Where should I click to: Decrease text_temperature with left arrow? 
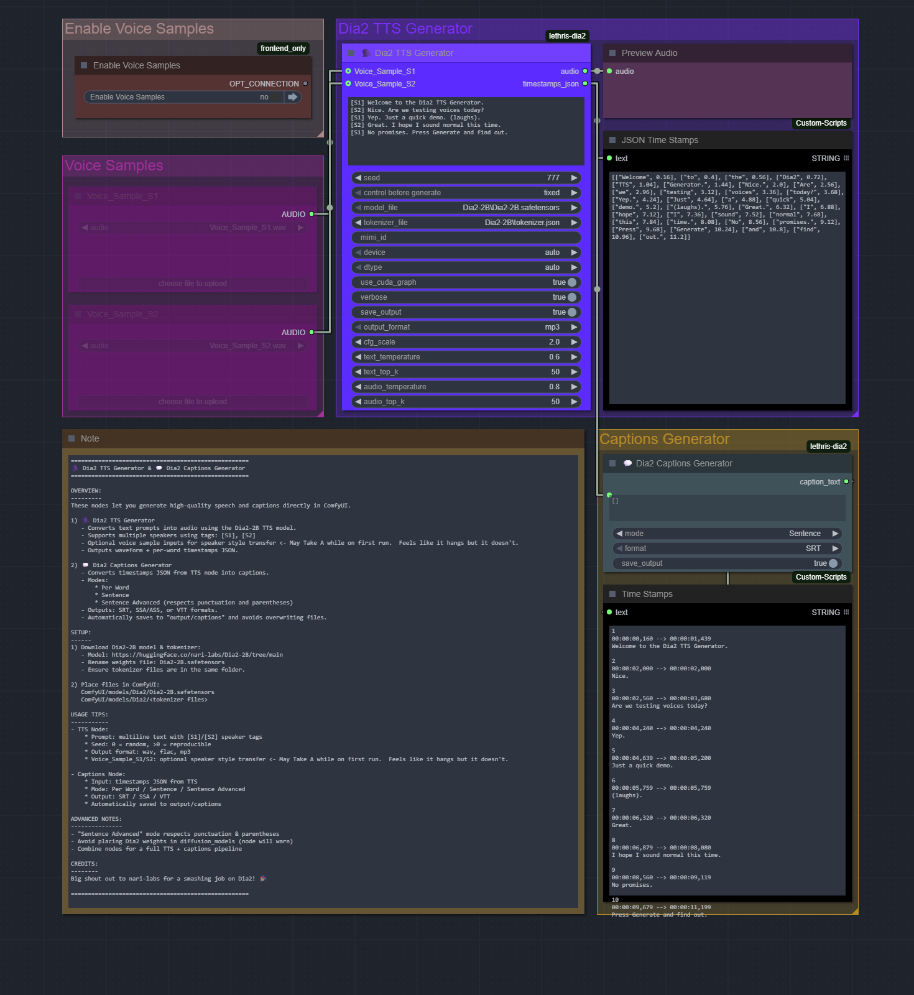click(358, 357)
